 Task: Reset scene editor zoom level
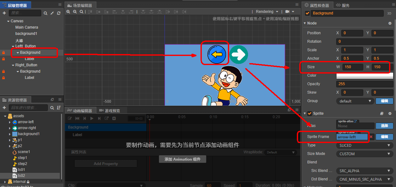click(82, 12)
